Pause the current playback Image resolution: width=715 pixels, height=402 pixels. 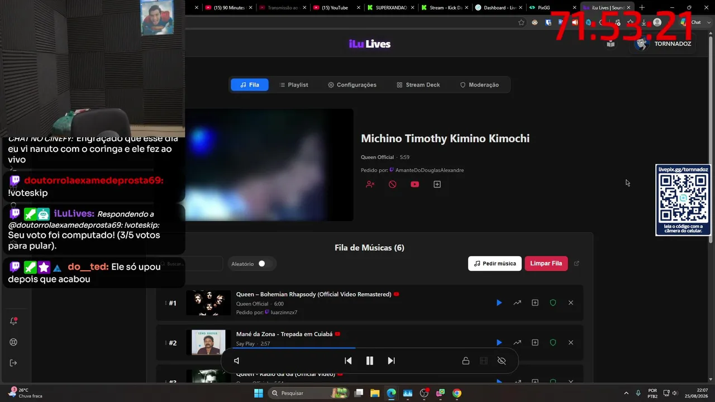(369, 361)
